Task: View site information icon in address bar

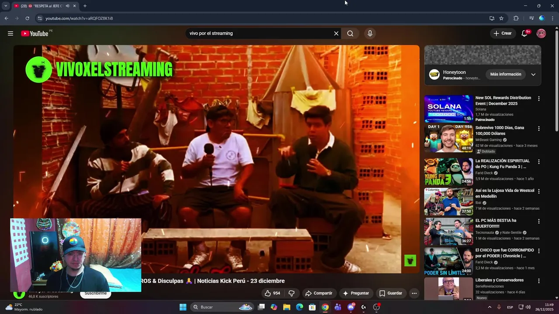Action: pyautogui.click(x=40, y=18)
